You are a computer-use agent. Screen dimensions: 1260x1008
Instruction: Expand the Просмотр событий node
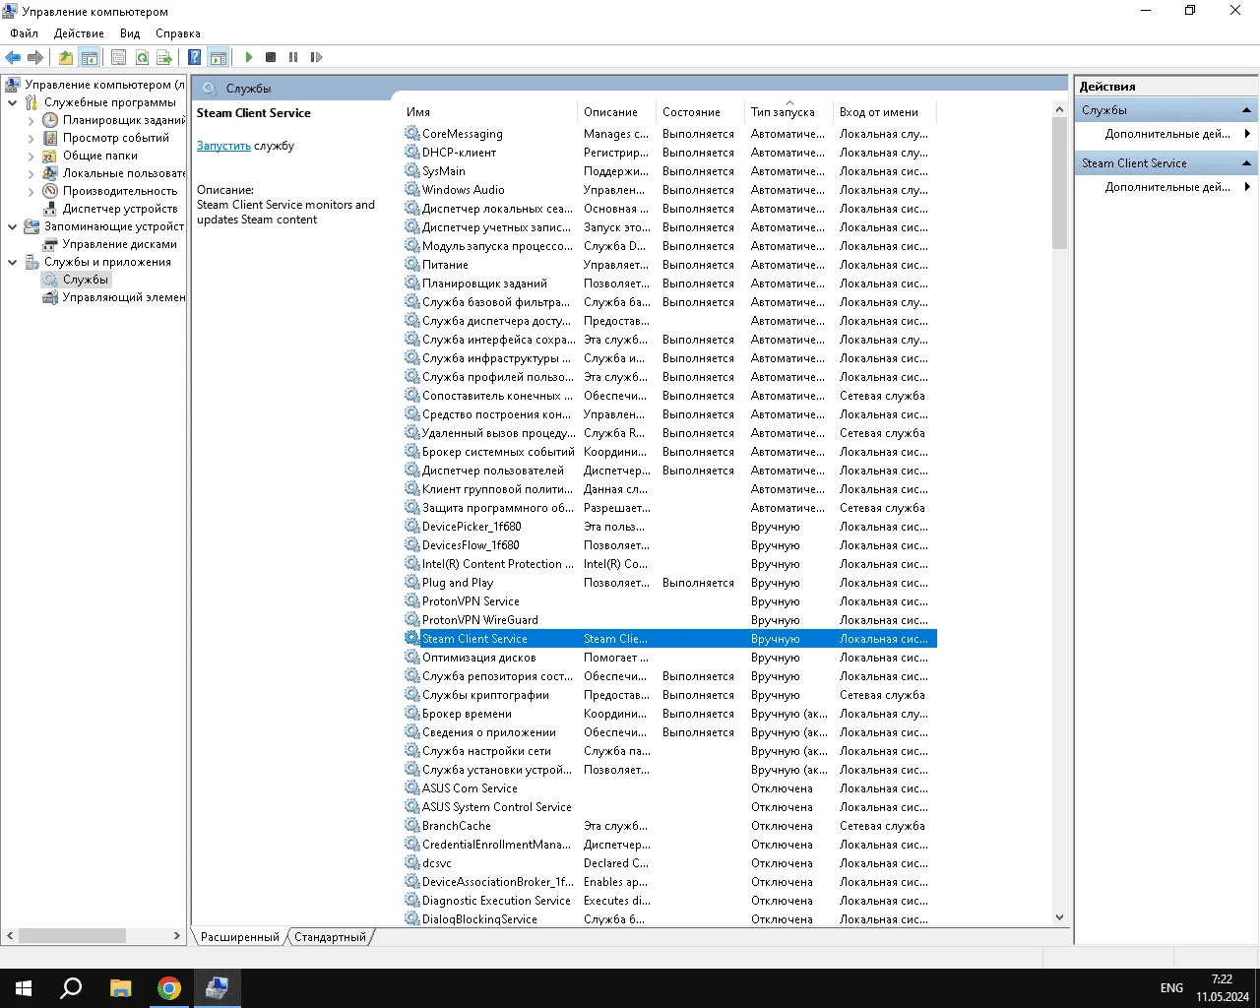click(31, 138)
